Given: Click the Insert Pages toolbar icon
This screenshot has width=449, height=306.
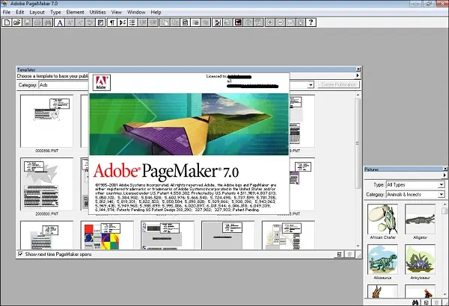Looking at the screenshot, I should coord(165,22).
